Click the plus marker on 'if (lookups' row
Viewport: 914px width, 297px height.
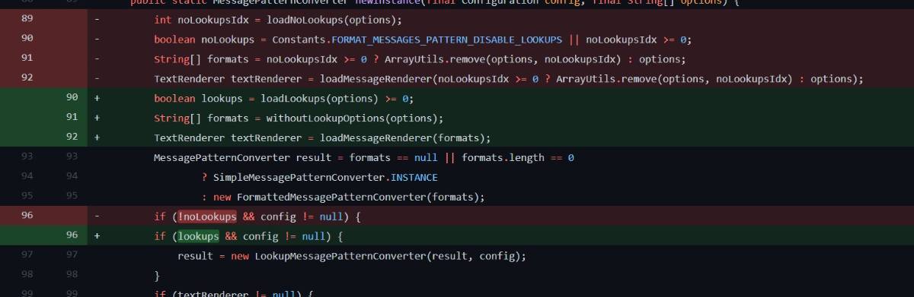pos(97,236)
